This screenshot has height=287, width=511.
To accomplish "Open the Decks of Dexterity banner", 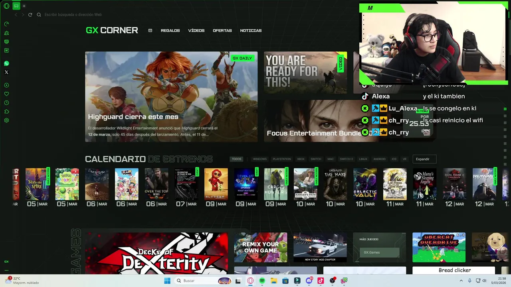I will pyautogui.click(x=156, y=254).
